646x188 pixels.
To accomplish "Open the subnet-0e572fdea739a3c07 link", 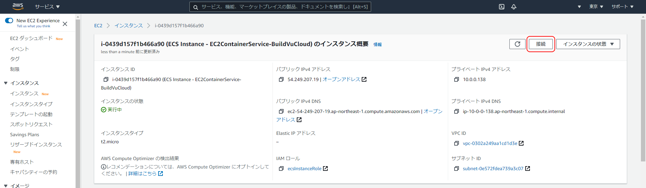I will pyautogui.click(x=493, y=168).
